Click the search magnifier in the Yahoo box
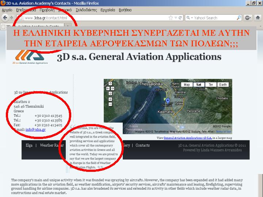 (239, 18)
